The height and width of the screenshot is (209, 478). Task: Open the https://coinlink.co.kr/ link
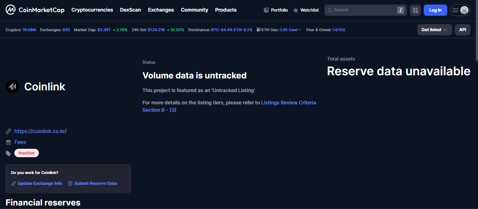click(x=40, y=131)
